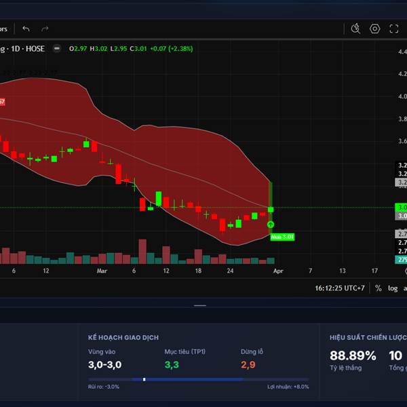The height and width of the screenshot is (407, 407).
Task: Select stop loss value 2,9
Action: [x=248, y=365]
